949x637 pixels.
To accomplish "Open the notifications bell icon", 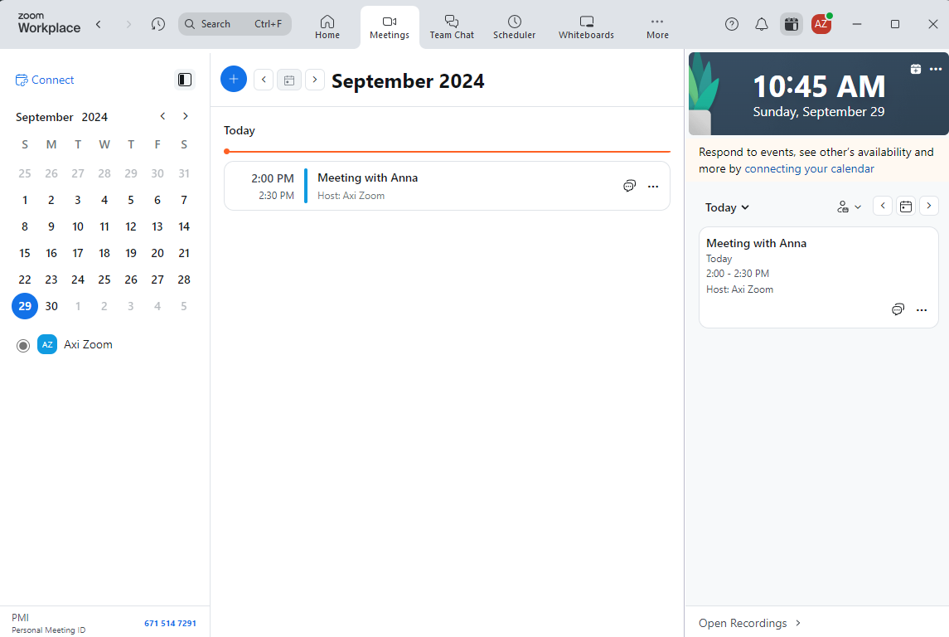I will [762, 24].
